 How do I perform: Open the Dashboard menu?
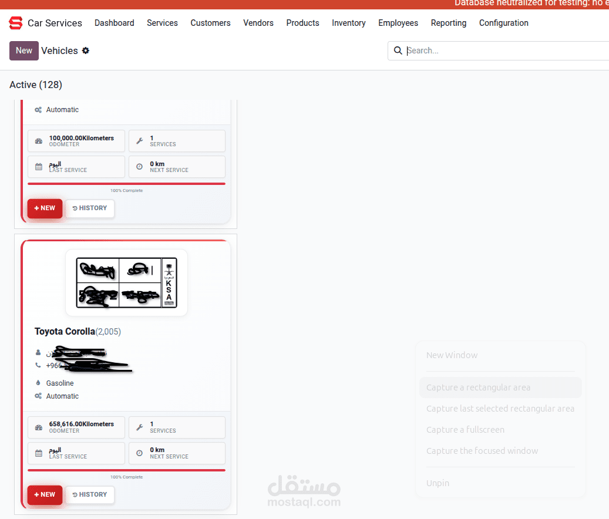114,23
